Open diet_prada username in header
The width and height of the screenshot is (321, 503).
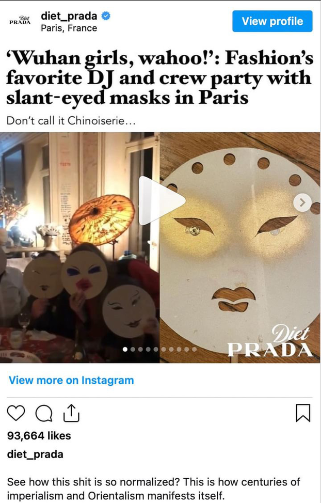tap(69, 15)
